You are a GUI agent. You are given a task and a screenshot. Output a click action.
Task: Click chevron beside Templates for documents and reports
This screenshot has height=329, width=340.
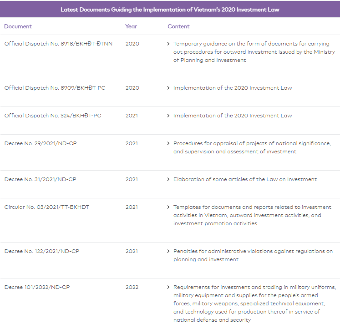click(168, 207)
